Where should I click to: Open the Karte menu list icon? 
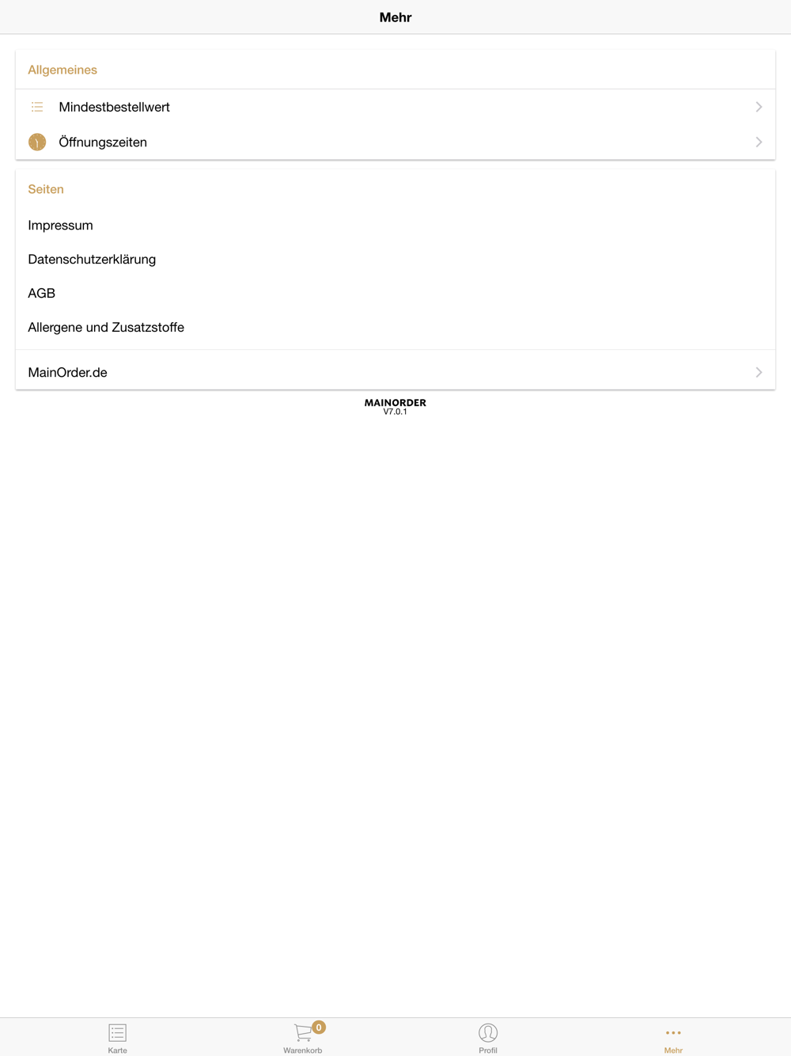118,1032
